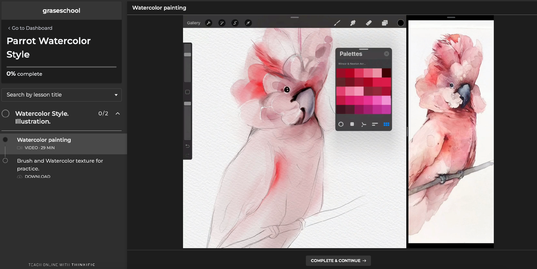
Task: Open the Watercolor painting lesson
Action: [x=64, y=144]
